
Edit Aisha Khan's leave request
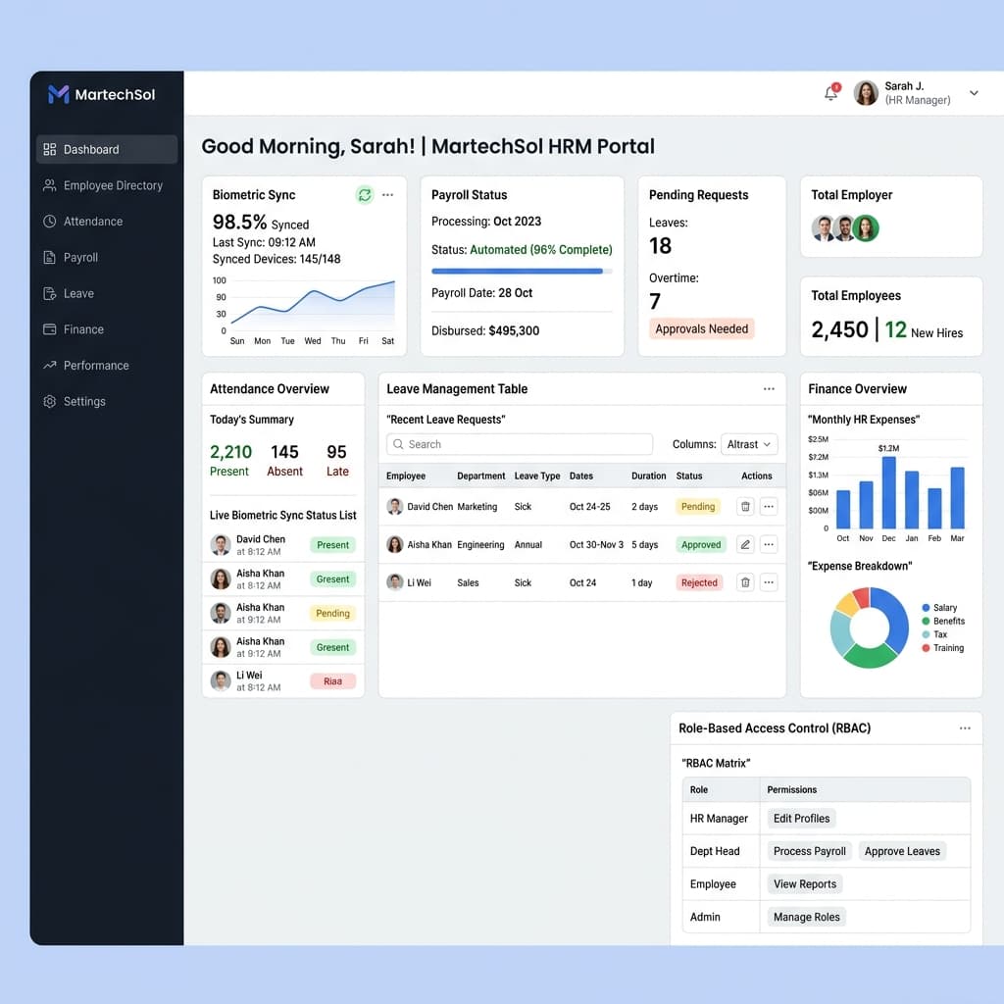745,544
